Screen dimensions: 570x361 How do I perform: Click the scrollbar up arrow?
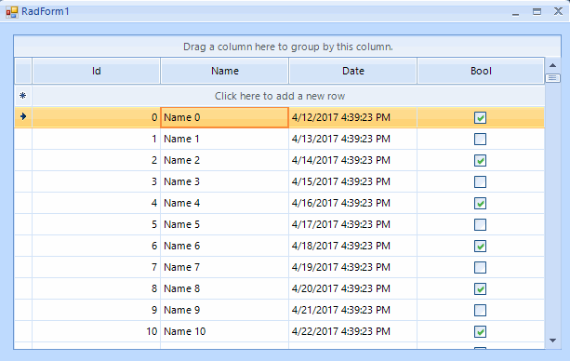(x=553, y=65)
